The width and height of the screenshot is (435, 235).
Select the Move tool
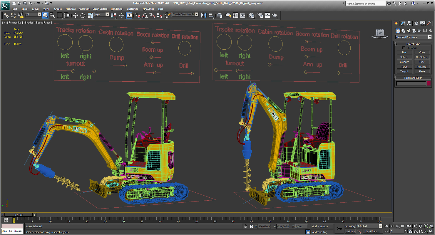(x=75, y=15)
